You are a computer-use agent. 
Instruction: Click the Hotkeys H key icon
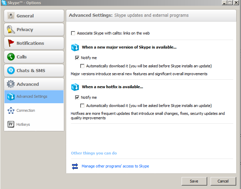point(11,124)
